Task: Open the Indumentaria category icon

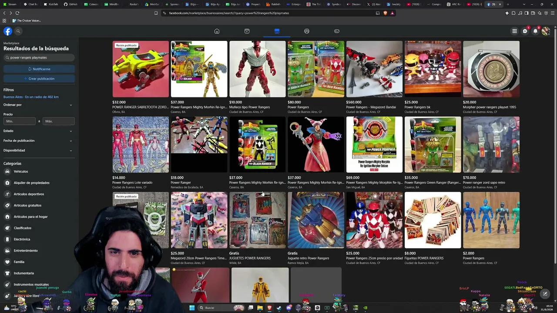Action: pyautogui.click(x=7, y=273)
